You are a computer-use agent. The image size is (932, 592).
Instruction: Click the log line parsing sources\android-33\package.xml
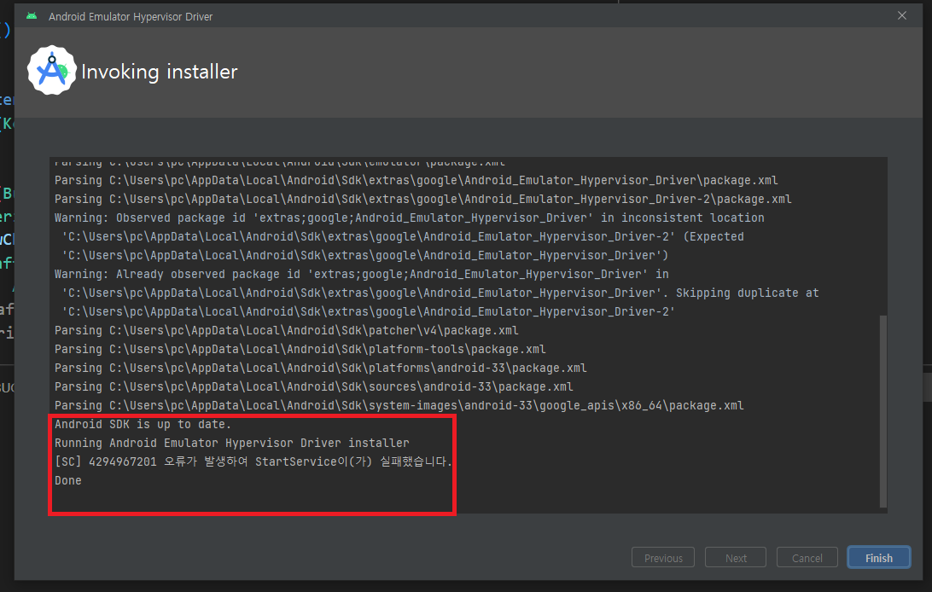(314, 386)
